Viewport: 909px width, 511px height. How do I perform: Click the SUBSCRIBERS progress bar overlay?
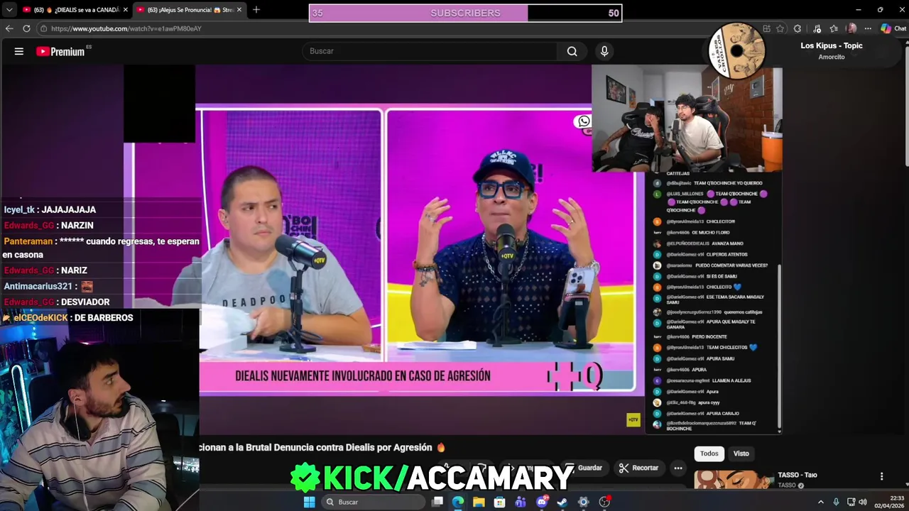point(465,13)
